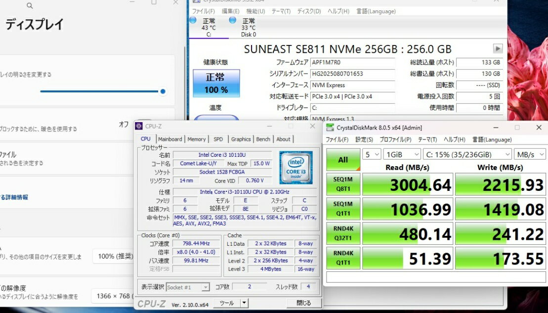548x313 pixels.
Task: Click the CrystalDiskMark title bar icon
Action: [330, 128]
